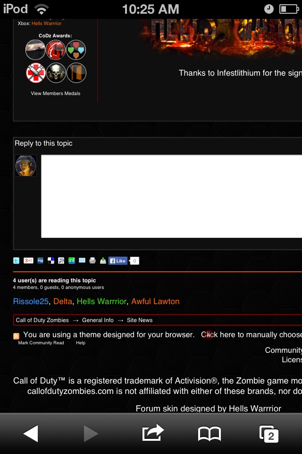Go to Call of Duty Zombies breadcrumb
This screenshot has height=454, width=302.
click(42, 320)
